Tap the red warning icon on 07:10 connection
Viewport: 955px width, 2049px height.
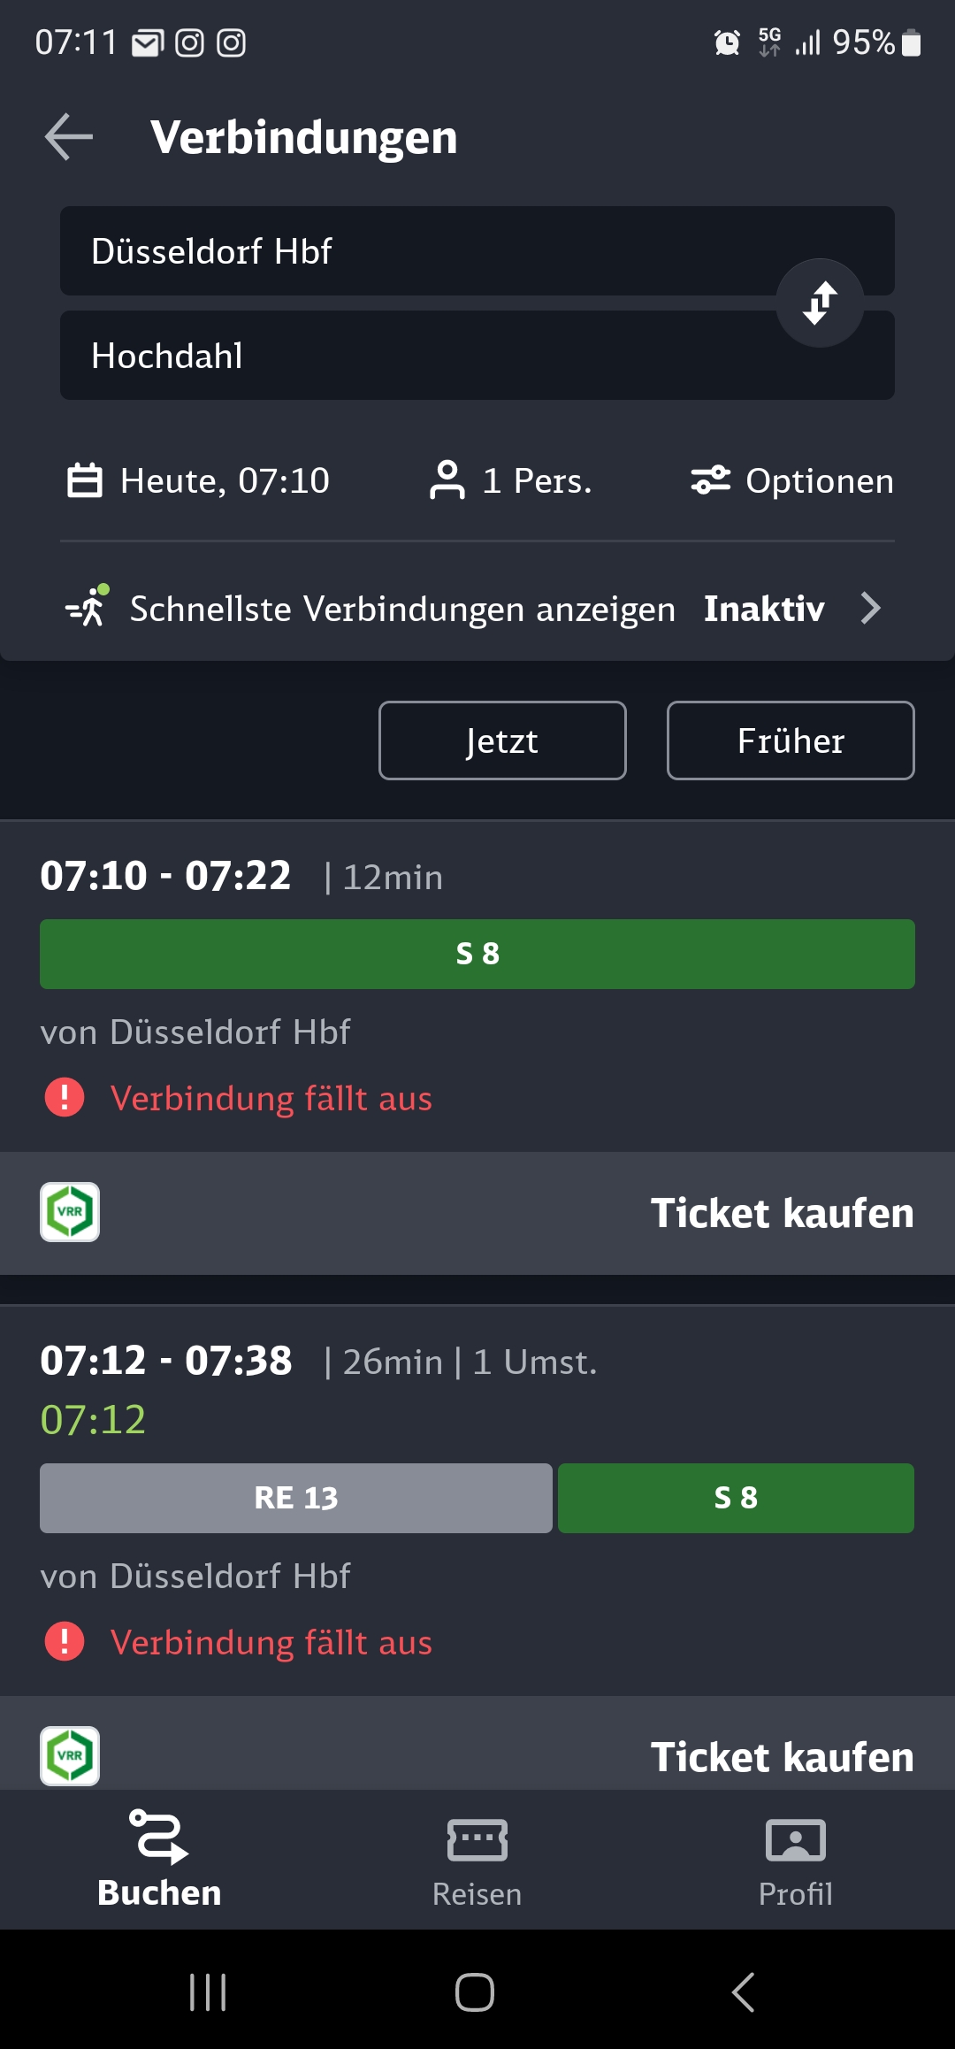[x=65, y=1098]
